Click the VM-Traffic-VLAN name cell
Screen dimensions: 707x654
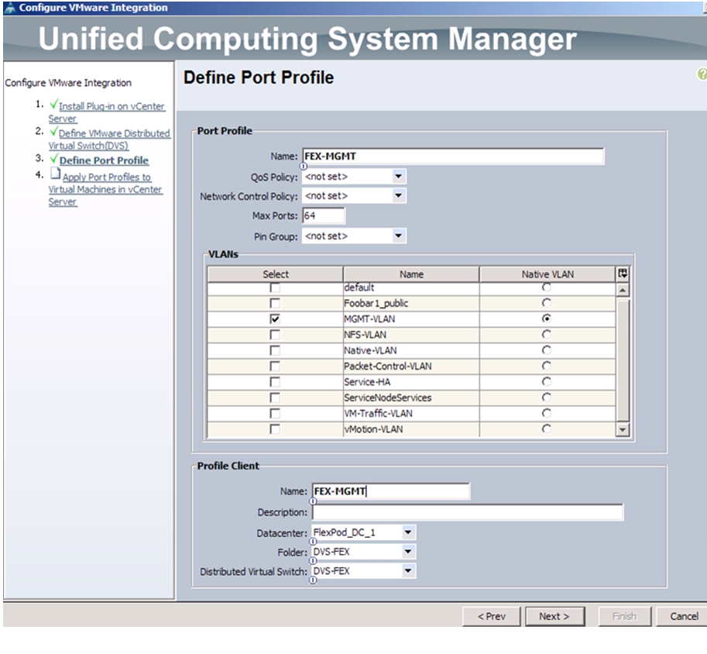click(x=410, y=414)
